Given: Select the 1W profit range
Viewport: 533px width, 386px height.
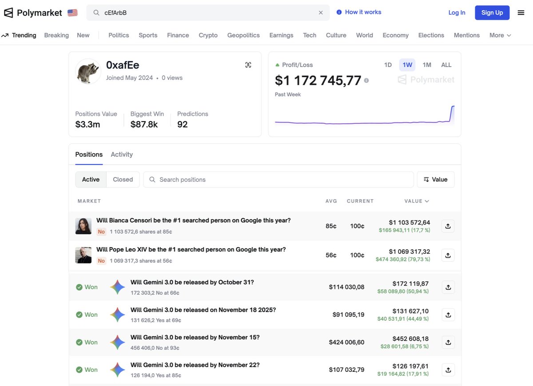Looking at the screenshot, I should click(x=407, y=65).
